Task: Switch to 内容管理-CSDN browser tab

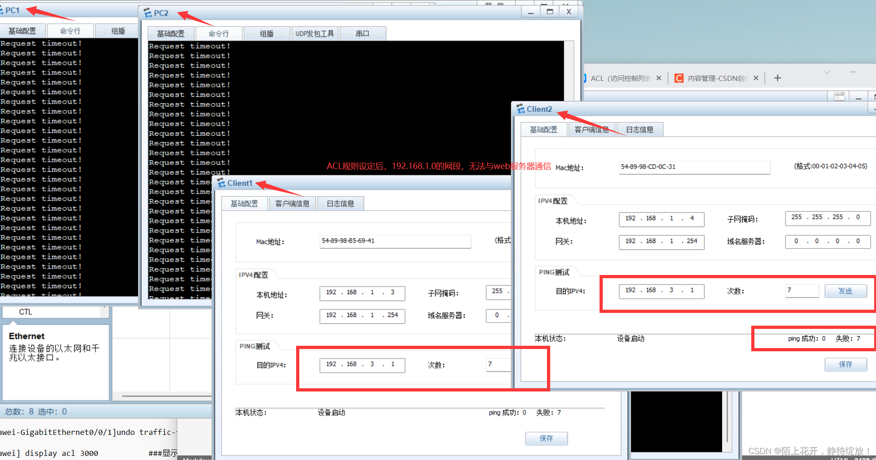Action: coord(717,78)
